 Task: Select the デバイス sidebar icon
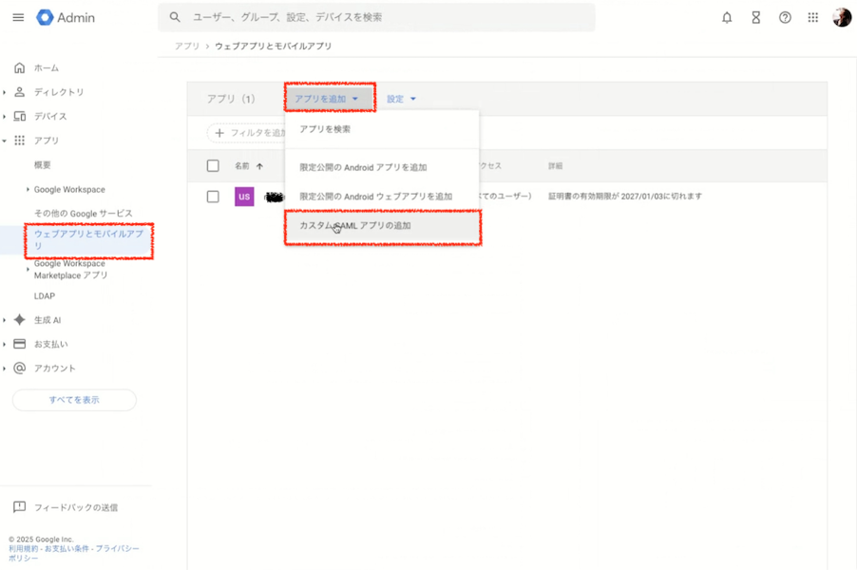tap(19, 117)
